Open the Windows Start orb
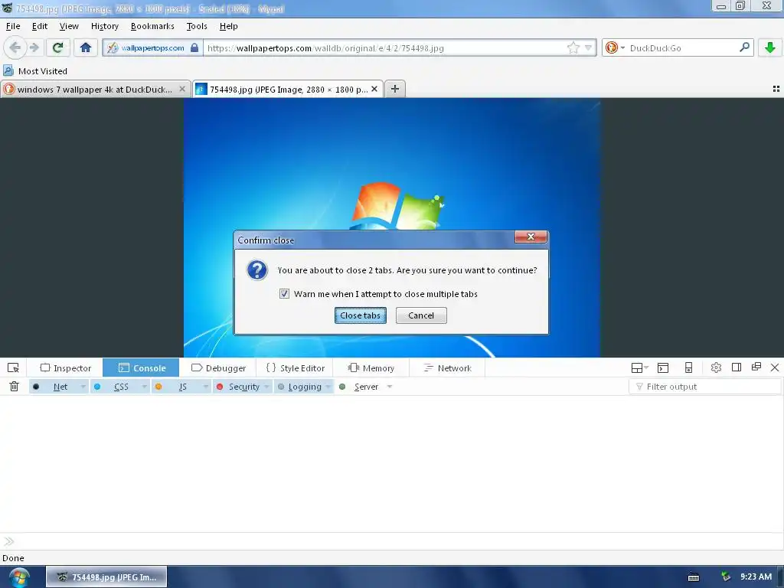Screen dimensions: 784x588 coord(19,577)
